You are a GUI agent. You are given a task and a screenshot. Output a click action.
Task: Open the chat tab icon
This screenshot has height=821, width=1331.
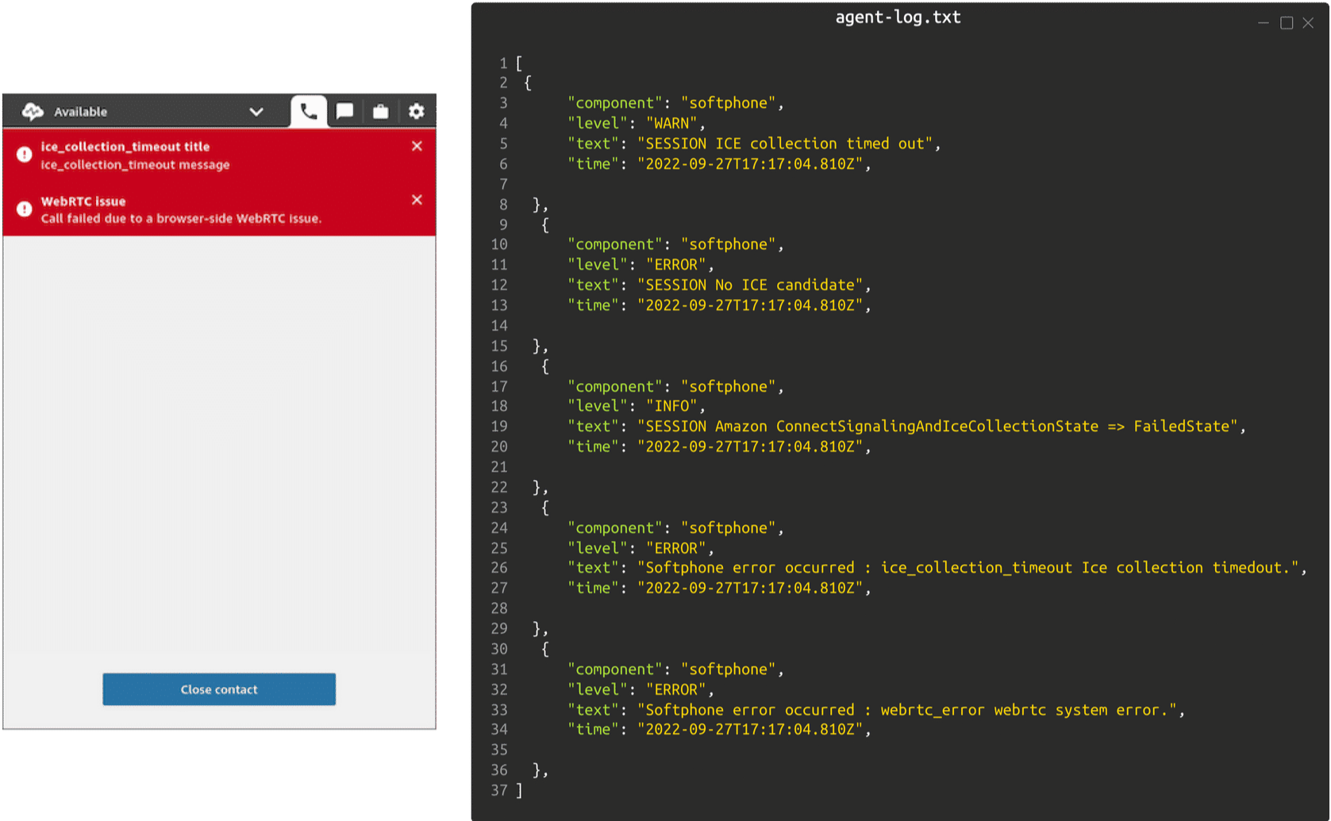344,112
